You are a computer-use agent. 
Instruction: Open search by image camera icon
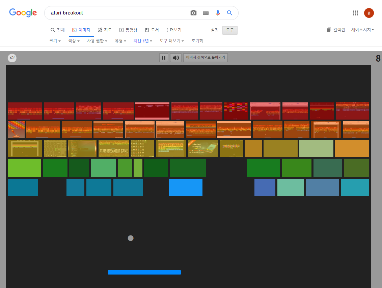pyautogui.click(x=193, y=13)
